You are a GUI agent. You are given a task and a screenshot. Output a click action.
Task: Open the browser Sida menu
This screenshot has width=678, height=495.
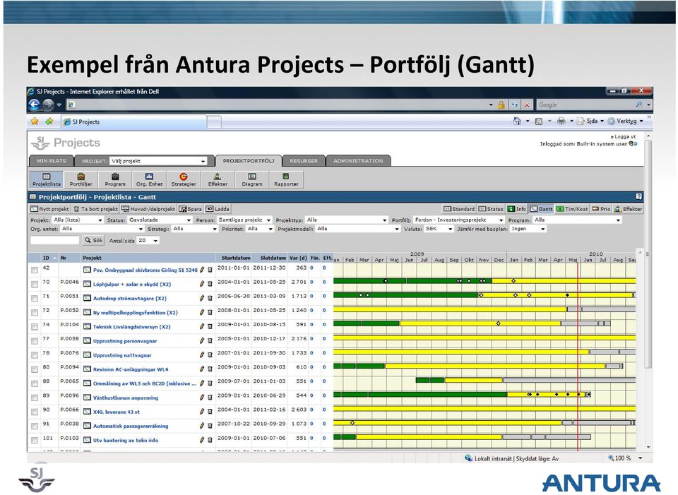[x=590, y=121]
